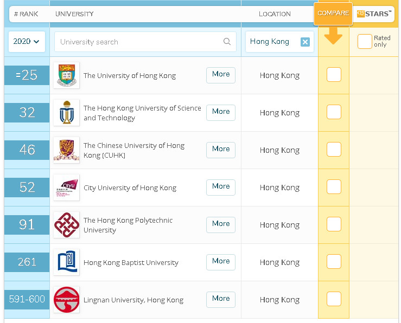401x323 pixels.
Task: Click the Hong Kong Baptist University logo
Action: 67,262
